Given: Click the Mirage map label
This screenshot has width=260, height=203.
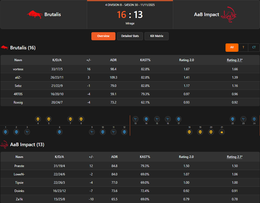Looking at the screenshot, I should click(x=130, y=23).
